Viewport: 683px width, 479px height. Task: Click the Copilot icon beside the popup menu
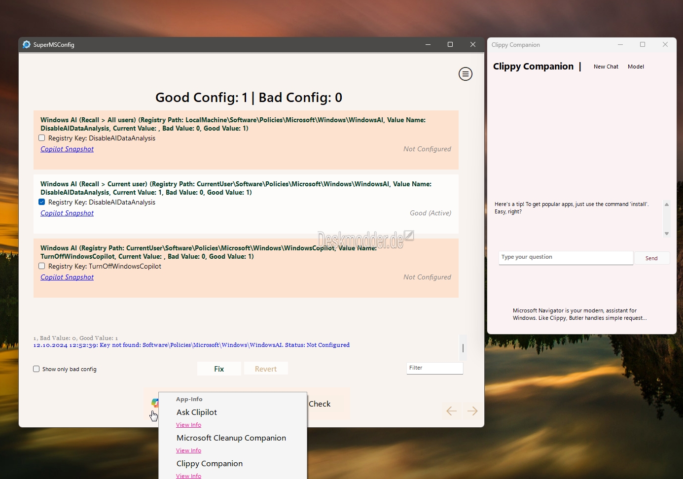(x=155, y=403)
